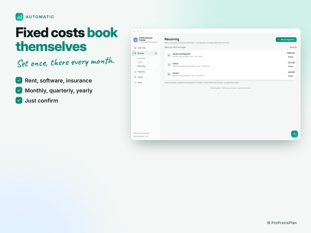
Task: Click the Recurring entry button
Action: [286, 40]
